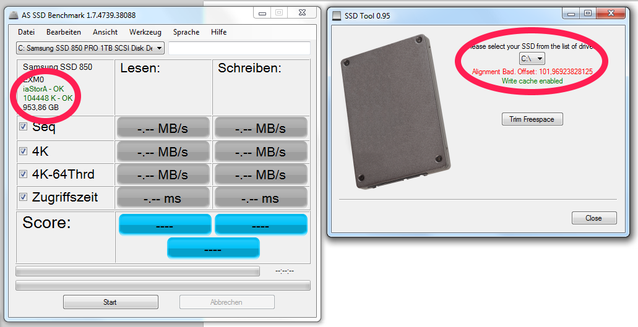Screen dimensions: 638x327
Task: Open the Sprache menu
Action: tap(186, 32)
